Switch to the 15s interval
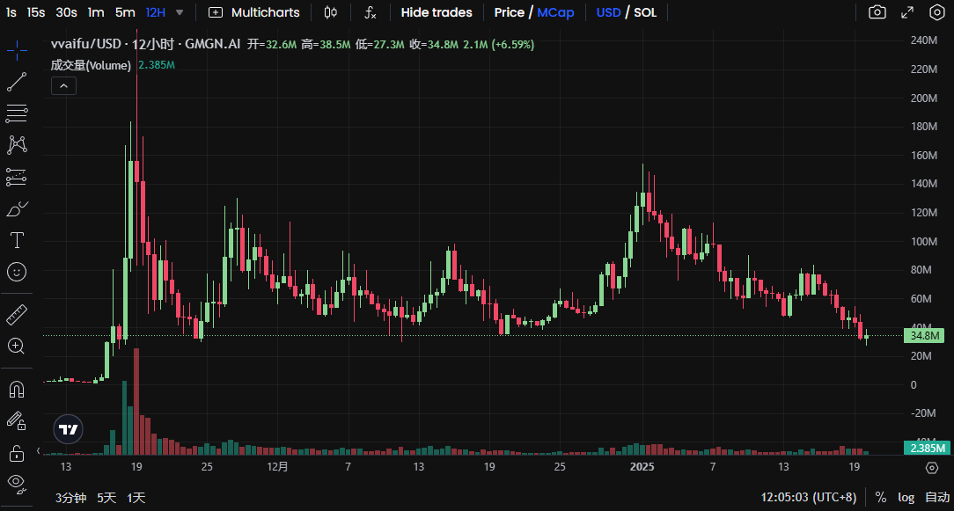This screenshot has width=954, height=511. click(x=36, y=12)
